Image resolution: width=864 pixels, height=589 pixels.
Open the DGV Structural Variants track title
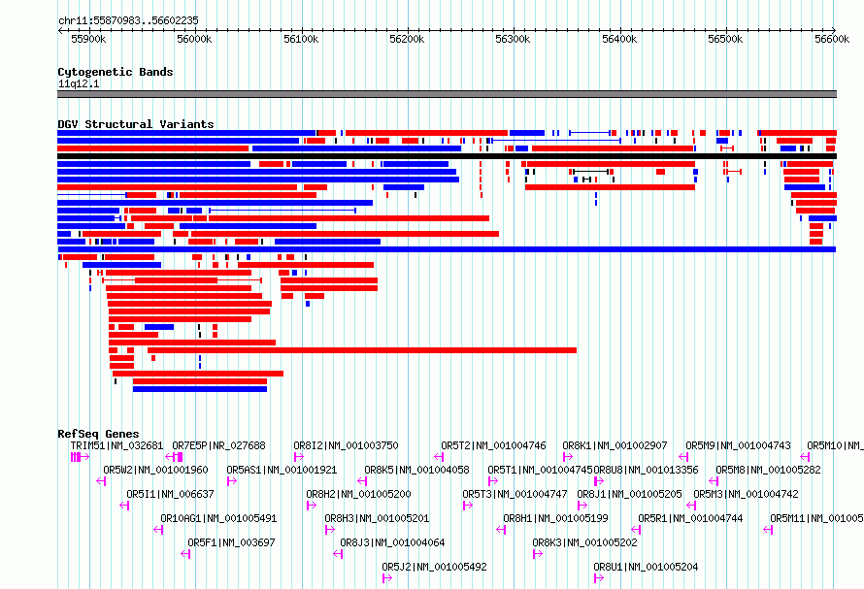click(x=136, y=124)
